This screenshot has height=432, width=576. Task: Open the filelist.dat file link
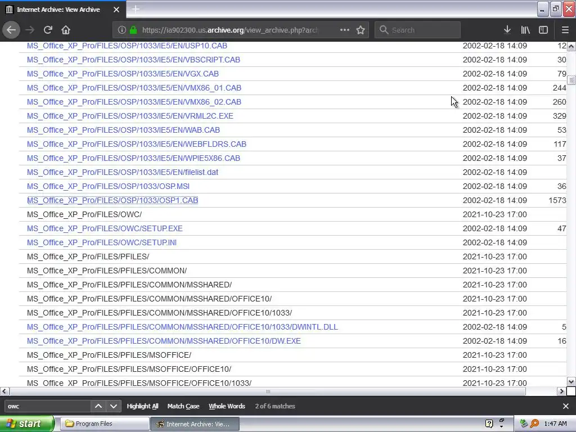pyautogui.click(x=122, y=172)
